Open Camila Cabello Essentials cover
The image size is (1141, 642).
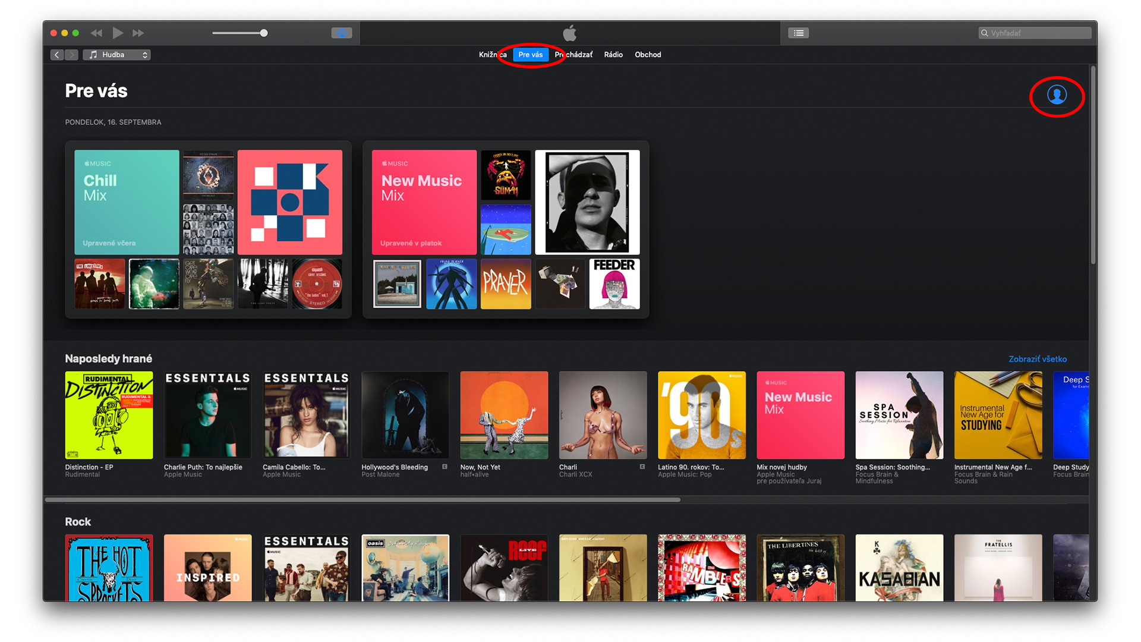pos(307,415)
